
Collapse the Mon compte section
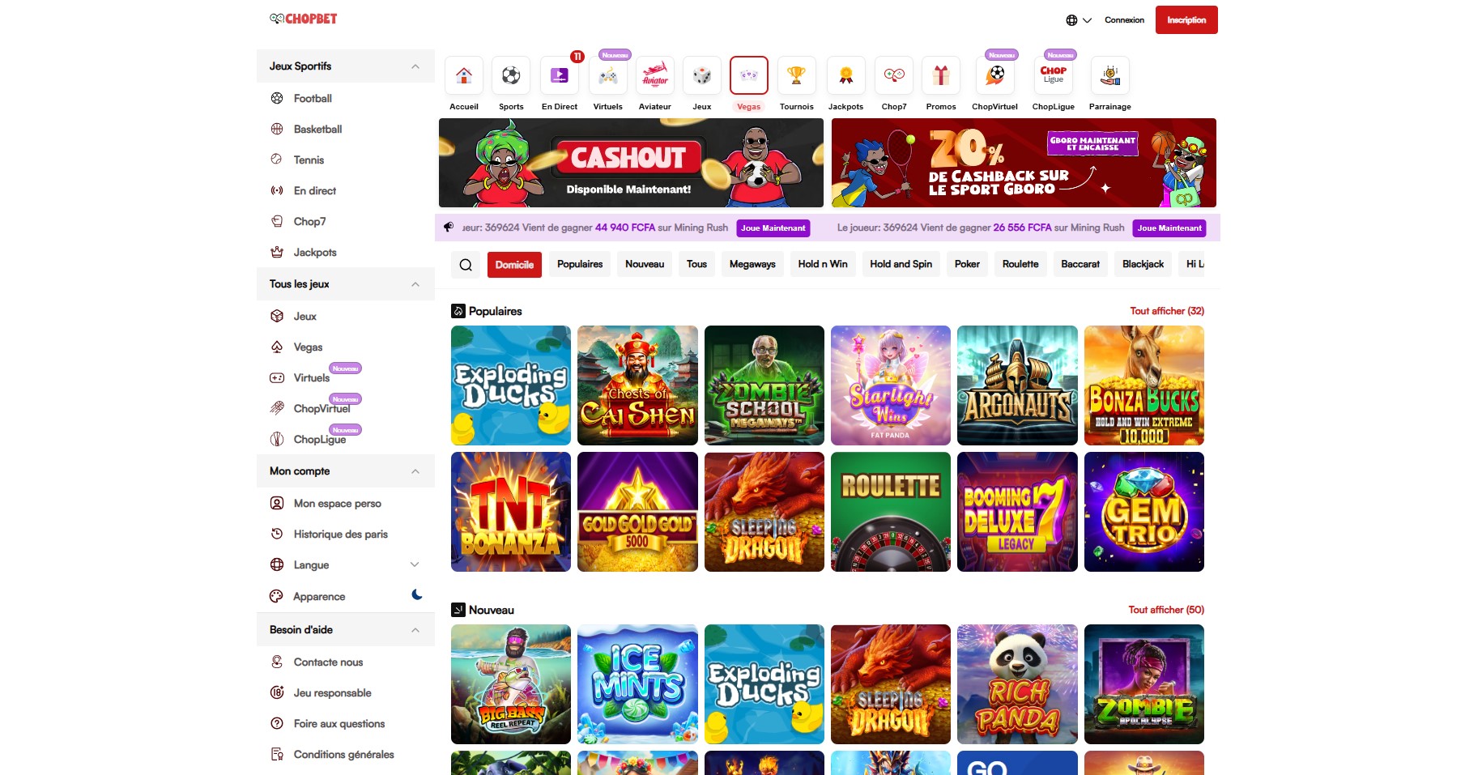tap(415, 471)
